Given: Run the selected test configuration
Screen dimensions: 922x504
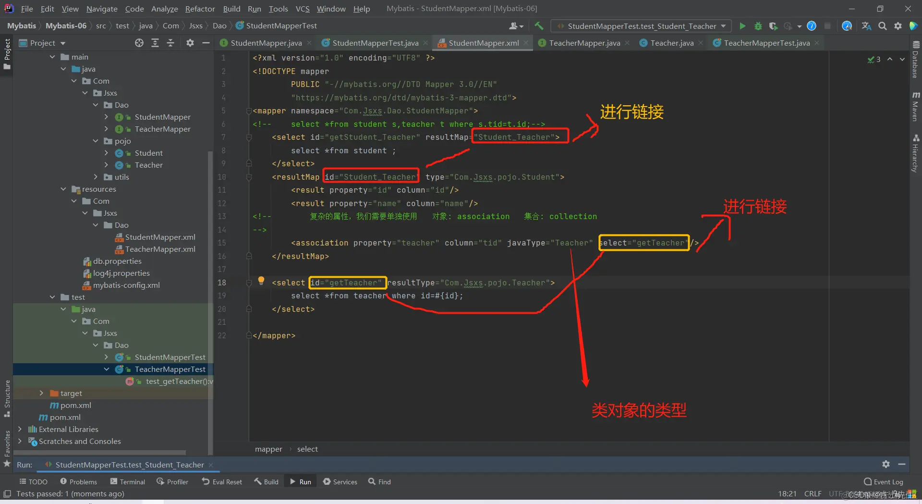Looking at the screenshot, I should (742, 26).
